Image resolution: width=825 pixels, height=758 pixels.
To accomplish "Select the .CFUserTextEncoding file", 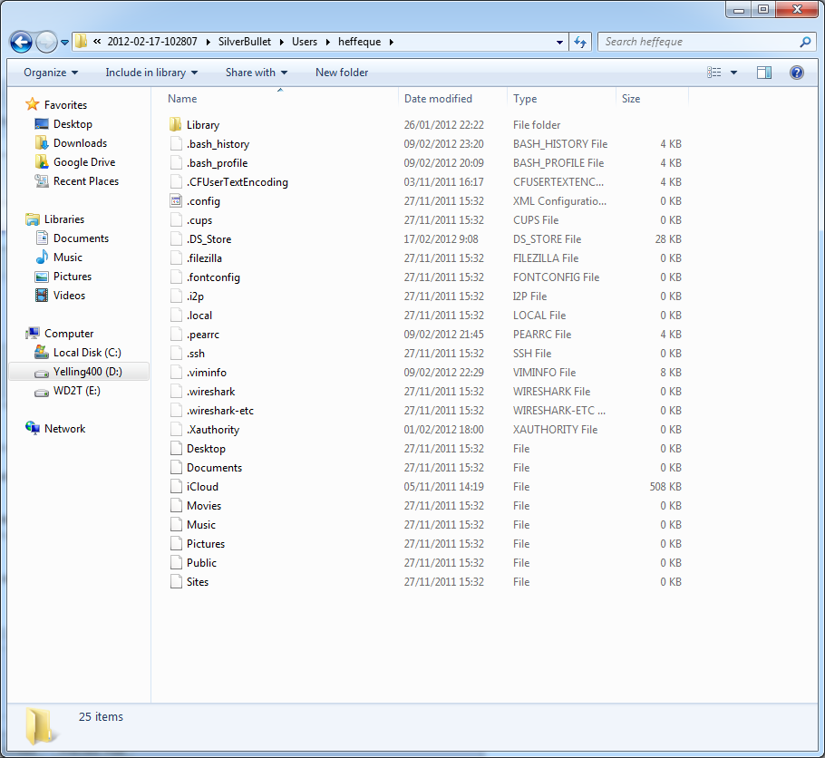I will (237, 181).
